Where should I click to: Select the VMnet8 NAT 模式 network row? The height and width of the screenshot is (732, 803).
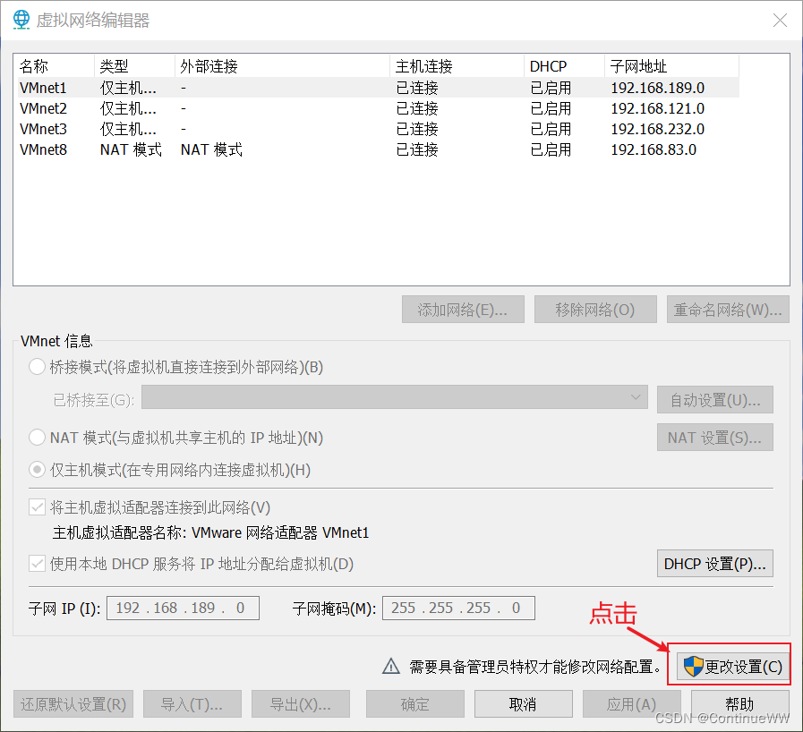click(x=43, y=149)
